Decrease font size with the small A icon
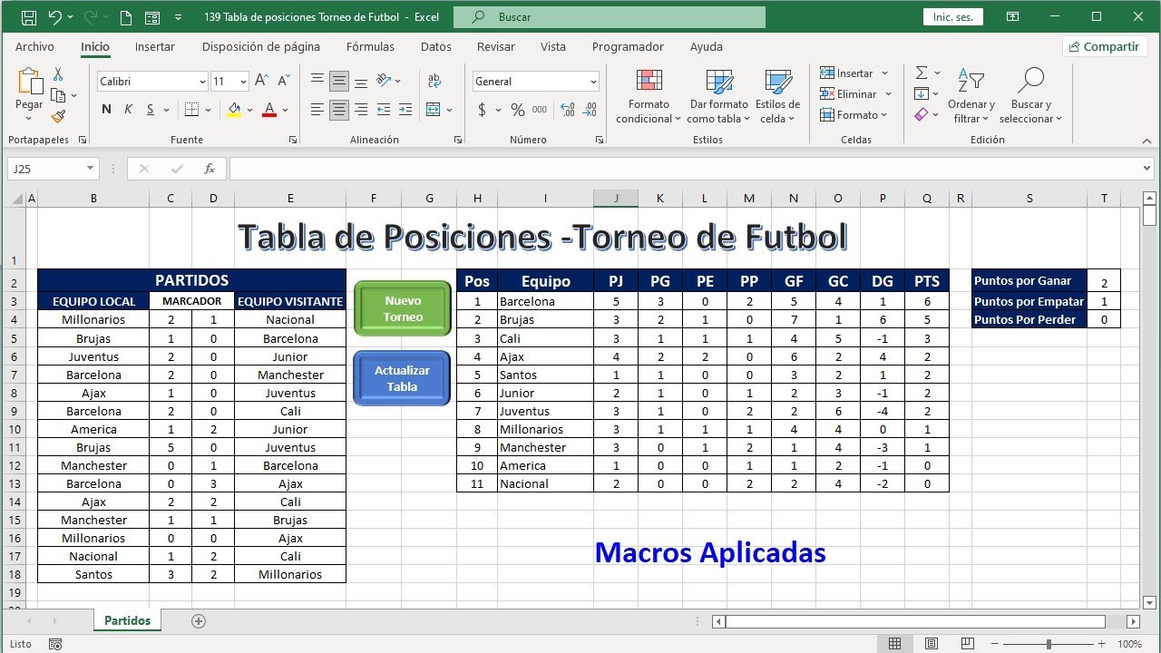The width and height of the screenshot is (1161, 653). tap(283, 81)
